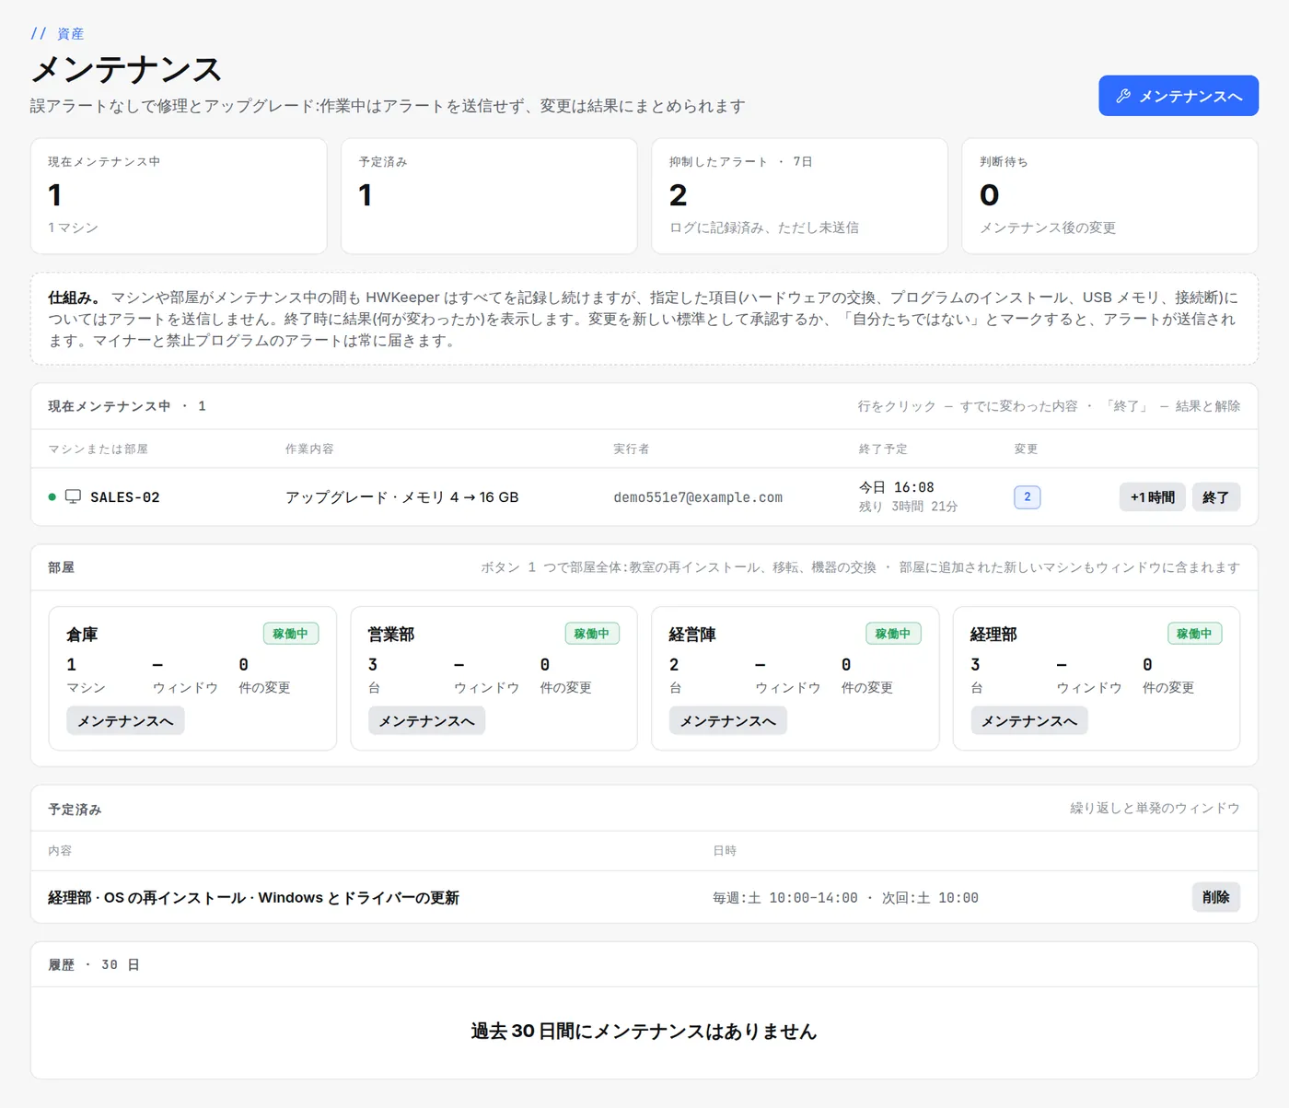The height and width of the screenshot is (1108, 1289).
Task: Open the 現在メンテナンス中 summary card
Action: (179, 196)
